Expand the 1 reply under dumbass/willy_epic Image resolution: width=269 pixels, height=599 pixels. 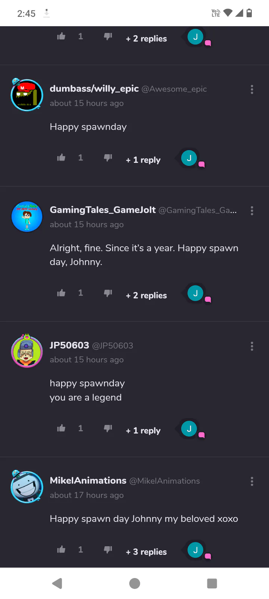pyautogui.click(x=143, y=160)
